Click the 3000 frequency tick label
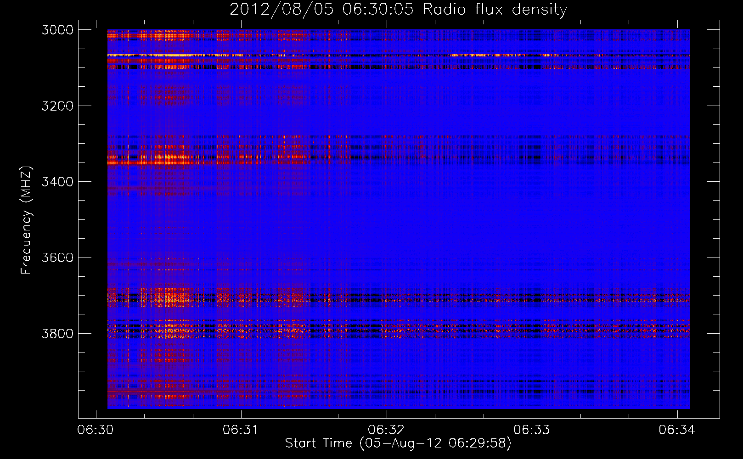Screen dimensions: 743x459 tap(57, 30)
